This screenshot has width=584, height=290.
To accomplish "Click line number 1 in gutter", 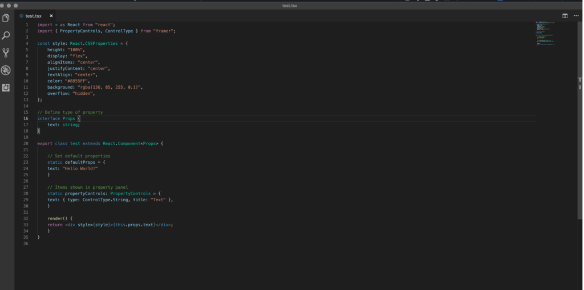I will tap(27, 25).
